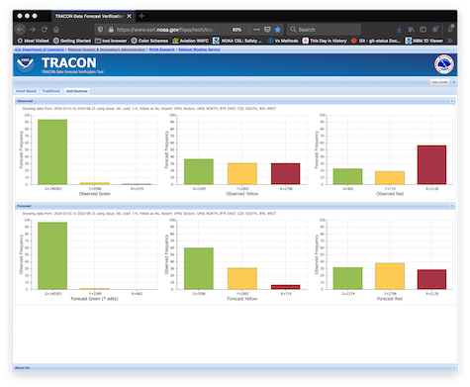Click the green bar in the Forecast Yellow chart
This screenshot has width=470, height=387.
tap(199, 268)
